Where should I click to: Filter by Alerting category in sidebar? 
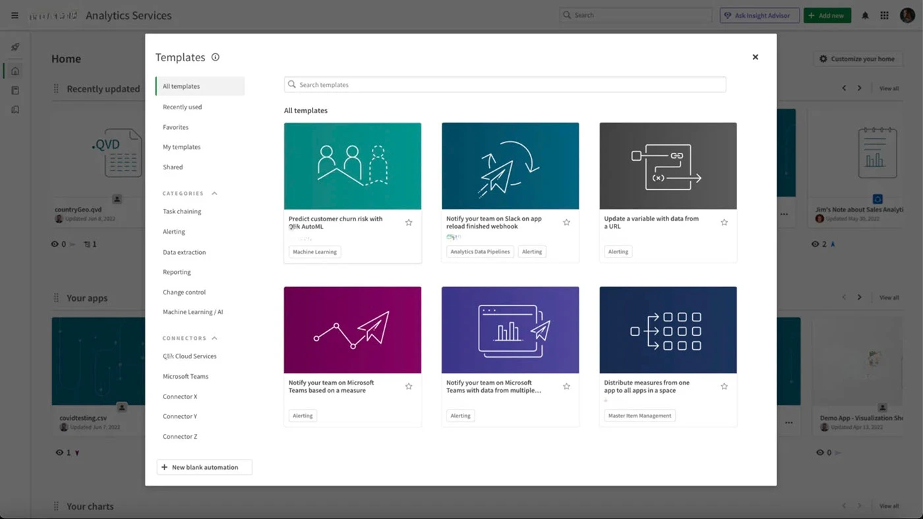point(174,232)
